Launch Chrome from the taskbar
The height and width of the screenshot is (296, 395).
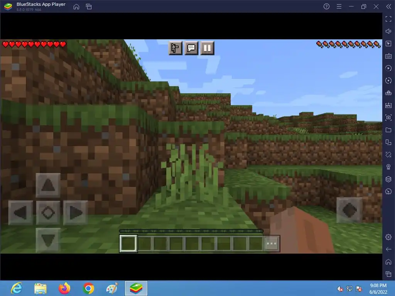coord(88,288)
